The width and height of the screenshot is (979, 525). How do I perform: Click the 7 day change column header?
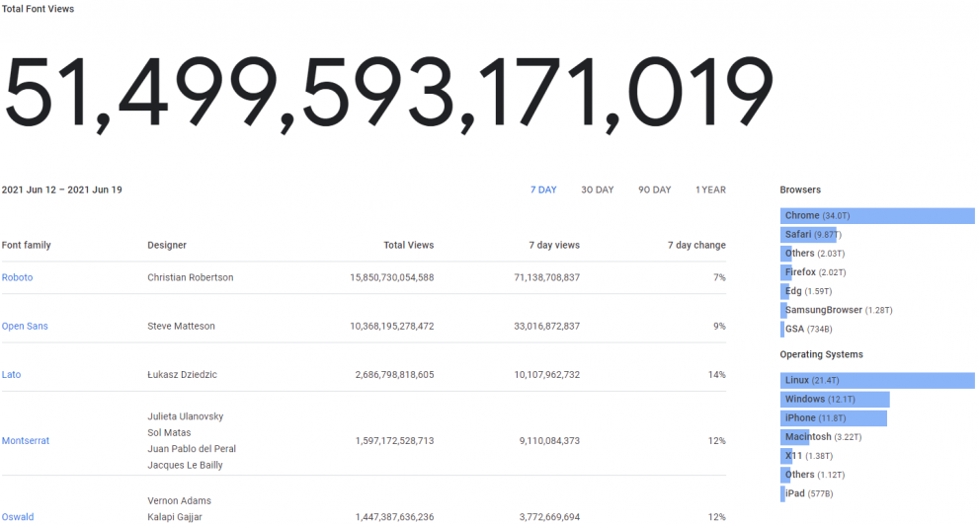pyautogui.click(x=696, y=245)
